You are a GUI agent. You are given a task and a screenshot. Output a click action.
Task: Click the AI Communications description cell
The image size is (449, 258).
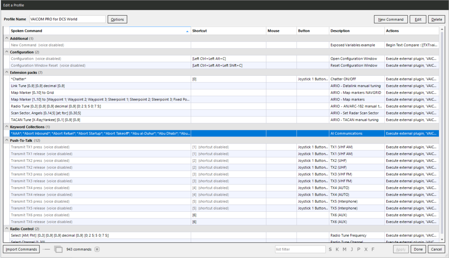click(x=357, y=133)
